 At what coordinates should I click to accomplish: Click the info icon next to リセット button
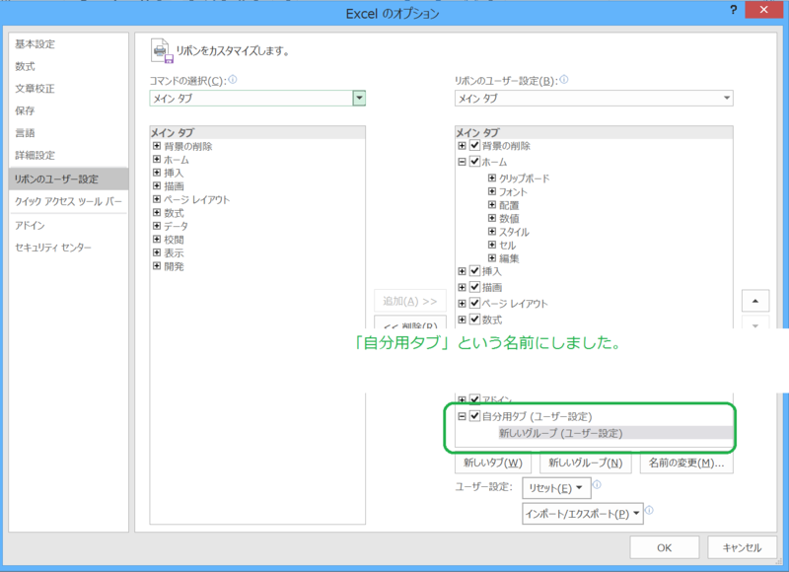[x=597, y=484]
